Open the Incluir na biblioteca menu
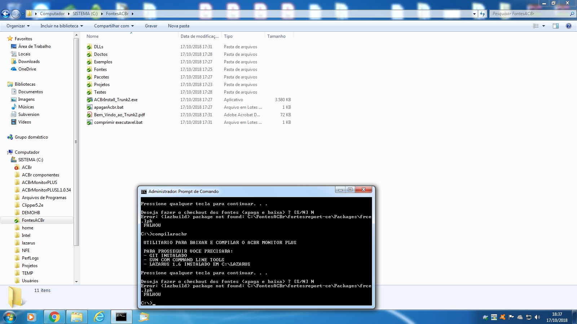Image resolution: width=577 pixels, height=324 pixels. 61,26
